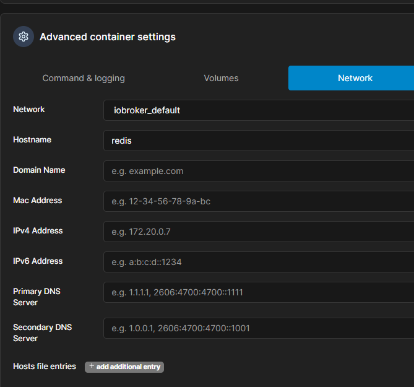Click the gear icon beside Advanced container settings

pos(24,37)
